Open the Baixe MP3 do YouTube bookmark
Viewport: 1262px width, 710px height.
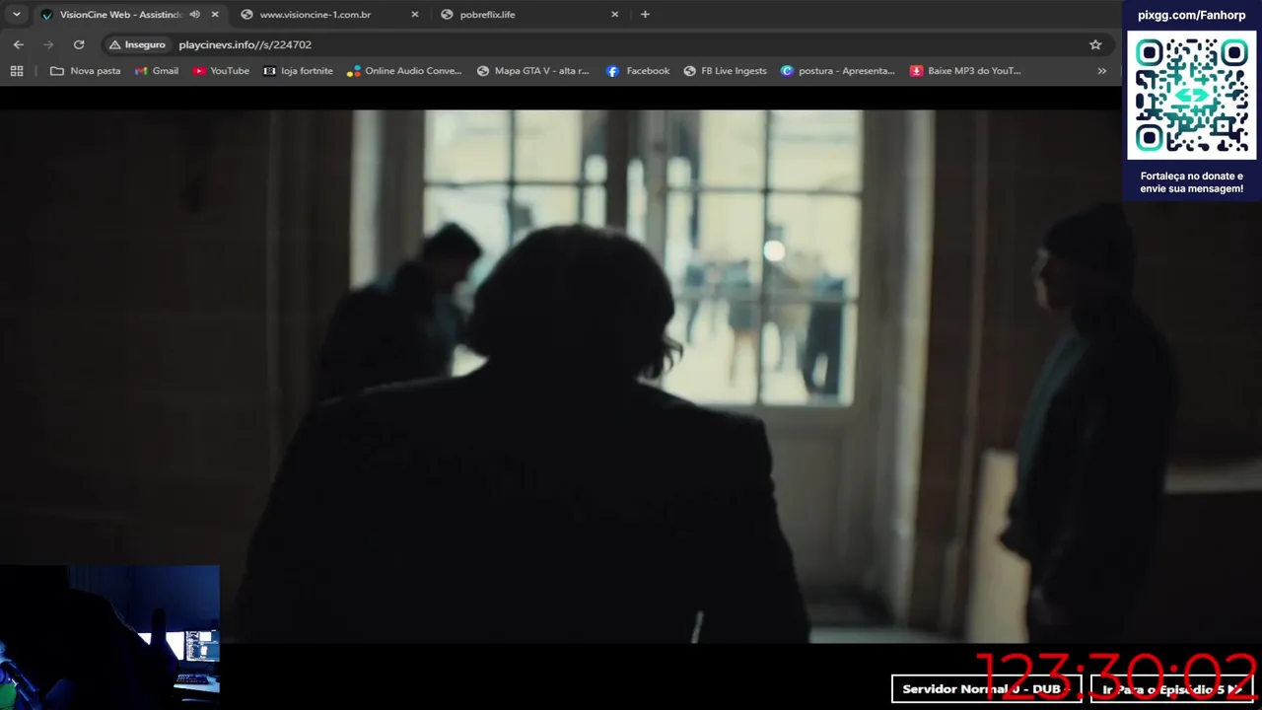click(965, 71)
